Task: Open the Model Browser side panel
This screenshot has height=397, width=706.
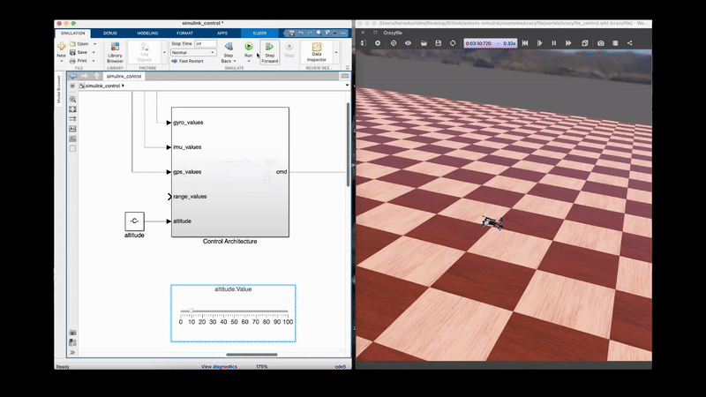Action: pyautogui.click(x=58, y=89)
